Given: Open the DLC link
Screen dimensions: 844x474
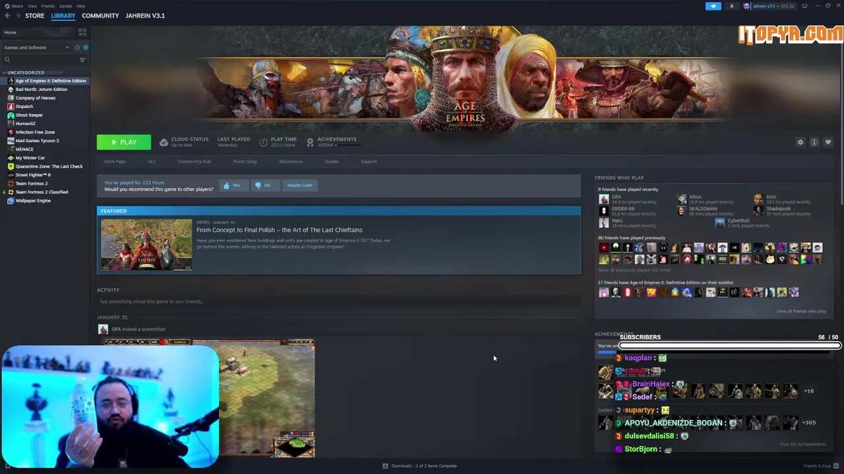Looking at the screenshot, I should click(x=152, y=161).
